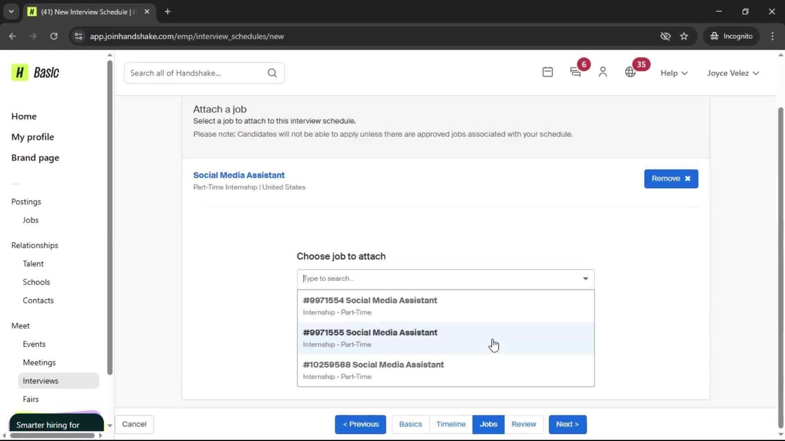The width and height of the screenshot is (785, 441).
Task: Toggle the job dropdown arrow
Action: point(585,278)
